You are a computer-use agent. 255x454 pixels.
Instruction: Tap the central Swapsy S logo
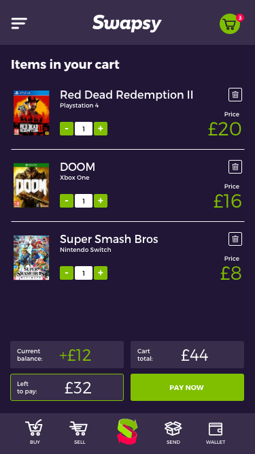(x=127, y=432)
